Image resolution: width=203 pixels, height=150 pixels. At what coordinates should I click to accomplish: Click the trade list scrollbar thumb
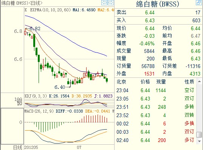199,135
